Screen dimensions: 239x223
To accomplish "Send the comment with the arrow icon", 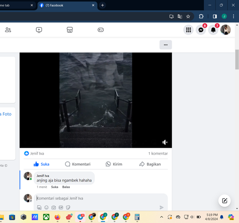I will 162,207.
